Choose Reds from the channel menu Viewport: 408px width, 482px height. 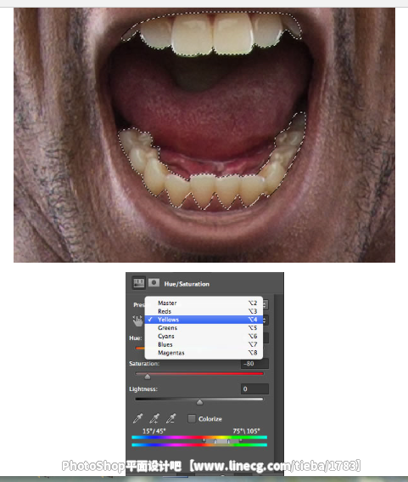[204, 311]
